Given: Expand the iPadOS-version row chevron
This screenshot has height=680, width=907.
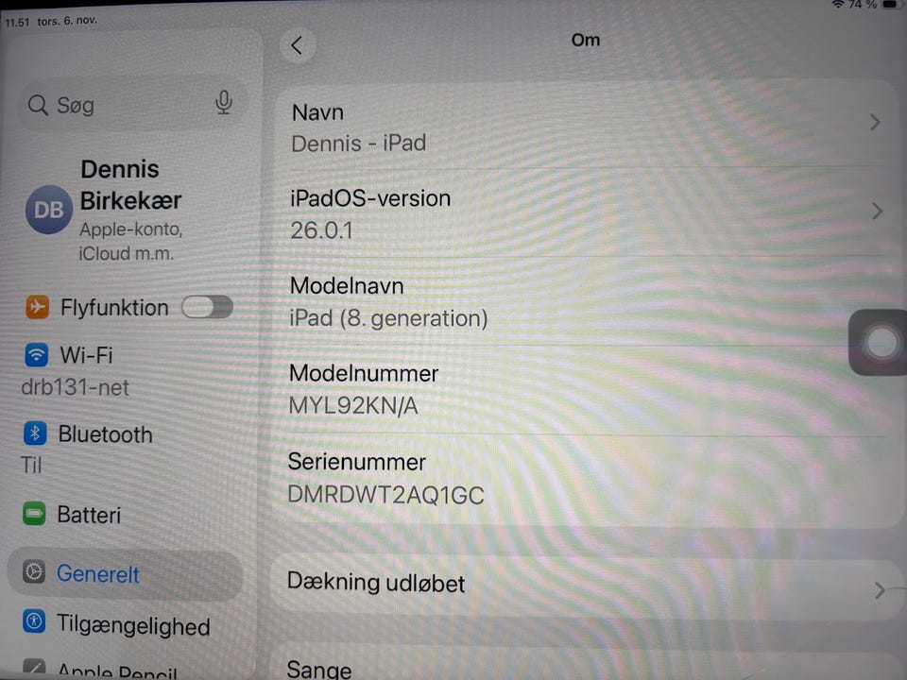Looking at the screenshot, I should tap(877, 211).
